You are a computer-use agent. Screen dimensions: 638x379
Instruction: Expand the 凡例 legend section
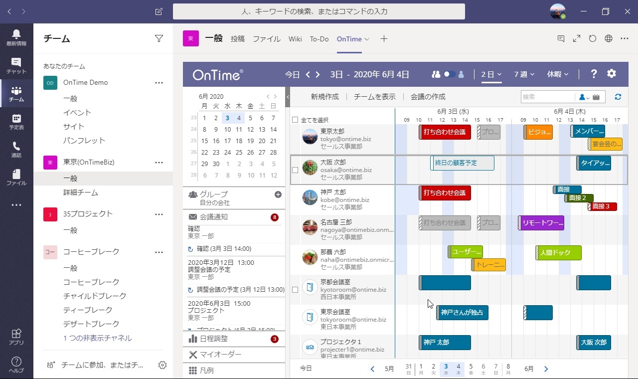pos(234,371)
